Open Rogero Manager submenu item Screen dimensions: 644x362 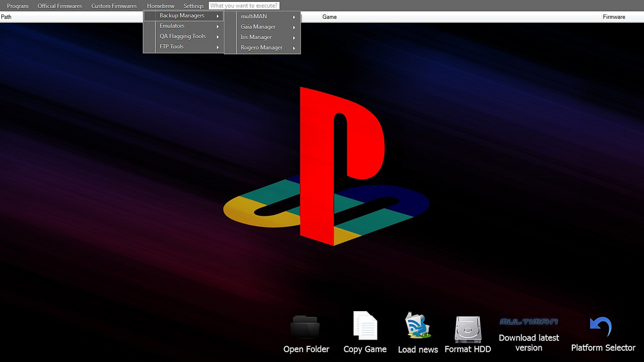pos(262,48)
